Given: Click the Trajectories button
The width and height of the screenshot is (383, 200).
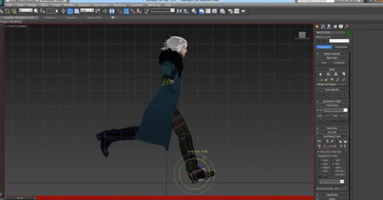Looking at the screenshot, I should [x=341, y=47].
